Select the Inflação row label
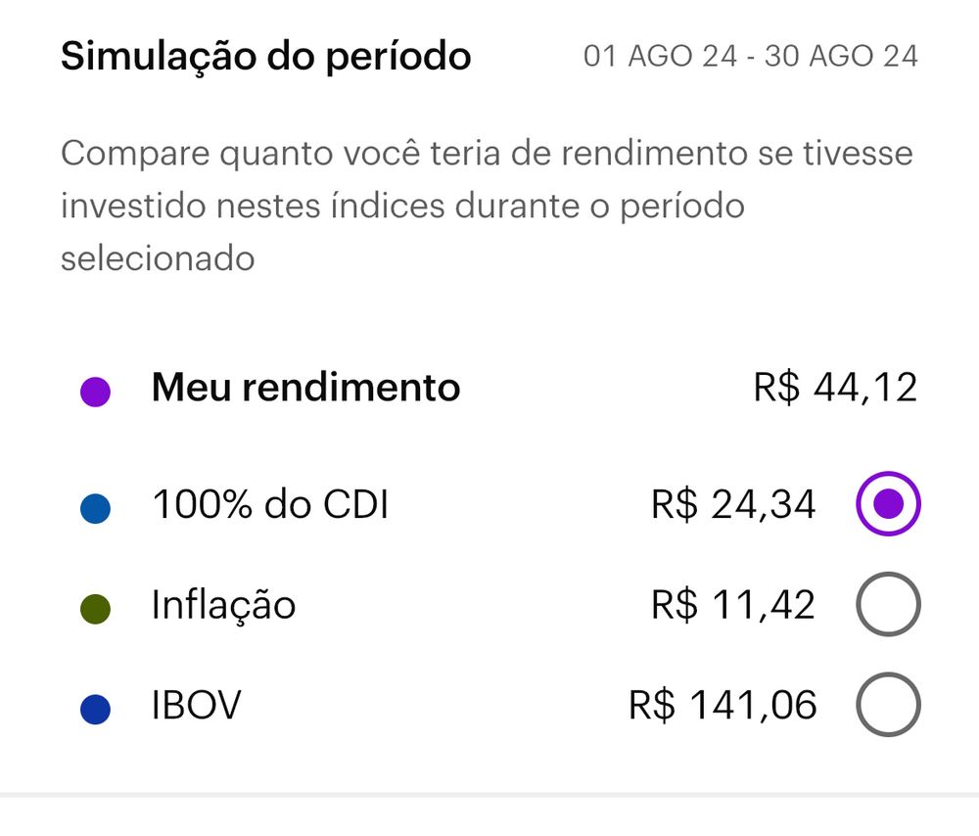 coord(223,605)
